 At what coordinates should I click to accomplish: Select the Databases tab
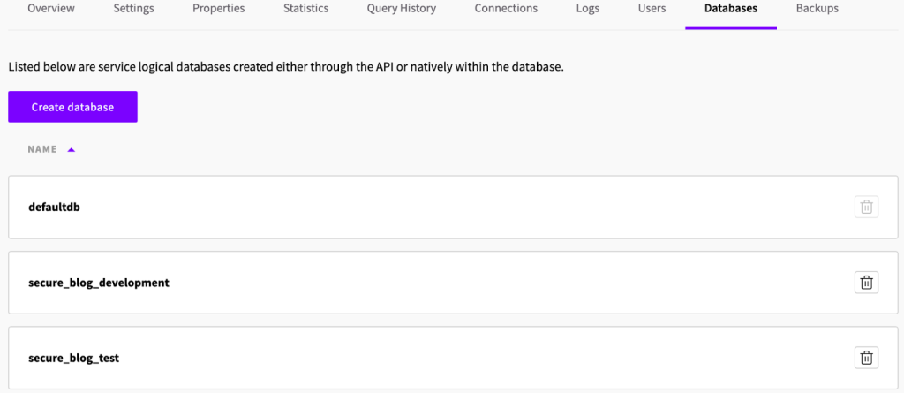click(x=730, y=9)
